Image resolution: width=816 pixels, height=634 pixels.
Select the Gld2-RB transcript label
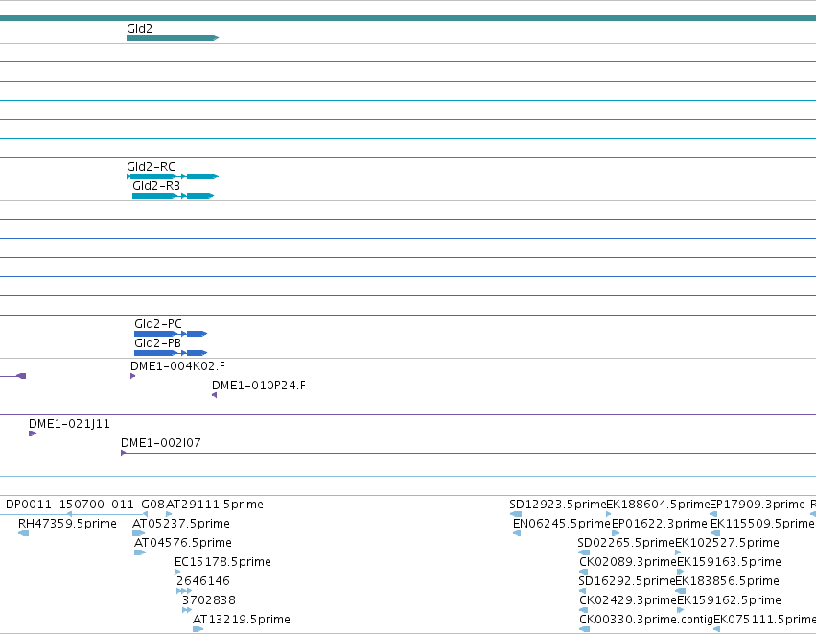(x=156, y=186)
